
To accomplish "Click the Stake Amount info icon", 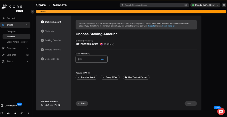I will 89,54.
